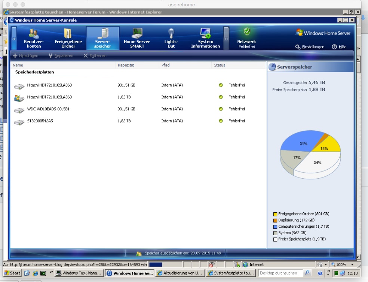Open the Windows Start button
368x282 pixels.
12,273
